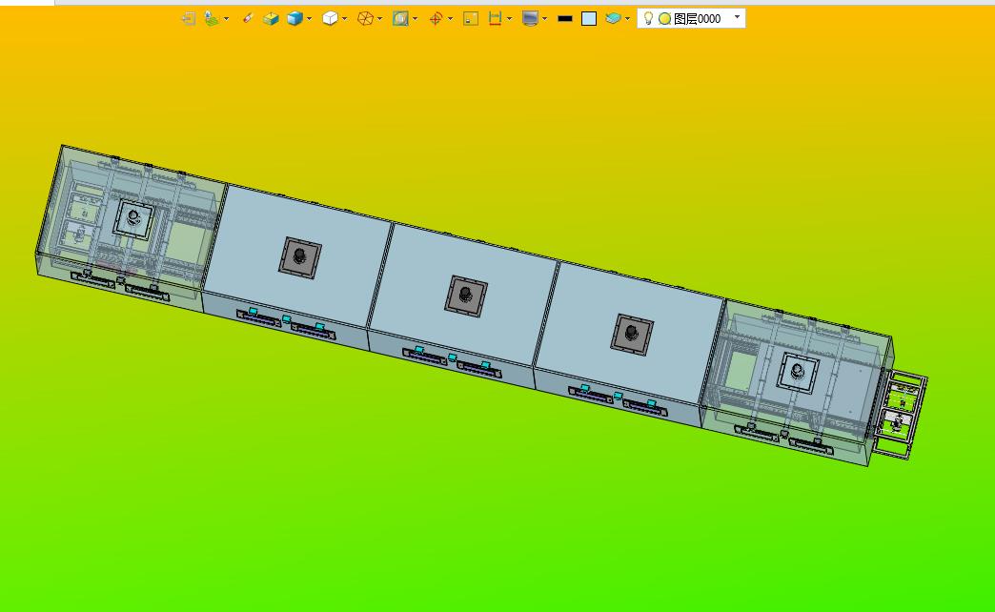Expand the wireframe polyhedron dropdown arrow
Viewport: 995px width, 612px height.
(380, 19)
